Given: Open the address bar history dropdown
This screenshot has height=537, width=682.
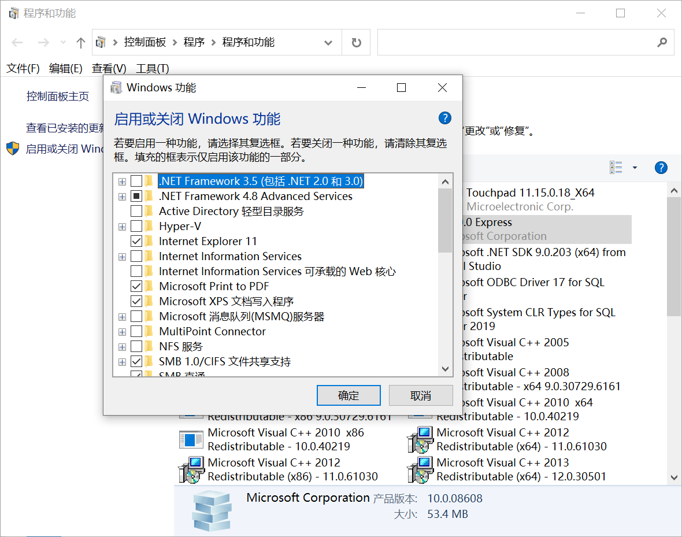Looking at the screenshot, I should [328, 43].
